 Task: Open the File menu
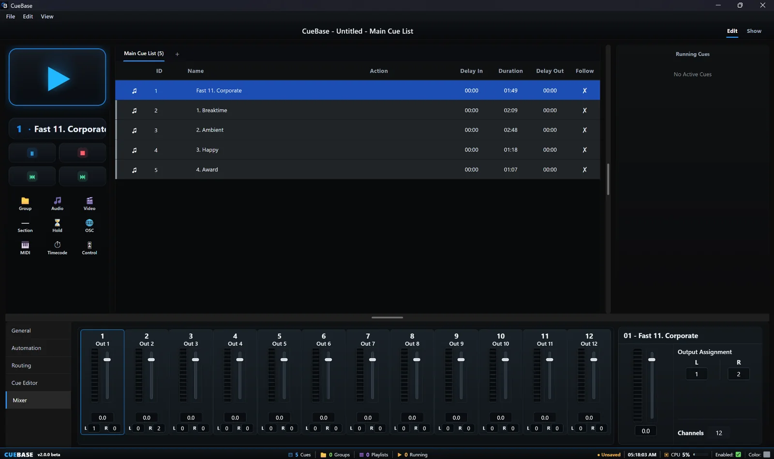tap(11, 16)
